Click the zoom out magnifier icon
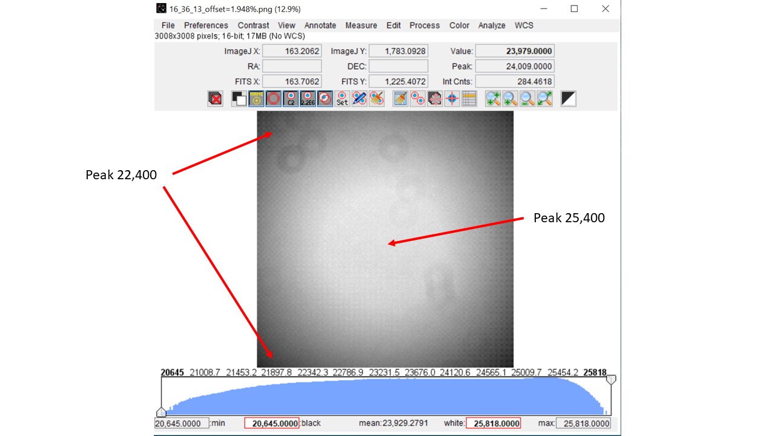This screenshot has height=436, width=775. coord(527,99)
